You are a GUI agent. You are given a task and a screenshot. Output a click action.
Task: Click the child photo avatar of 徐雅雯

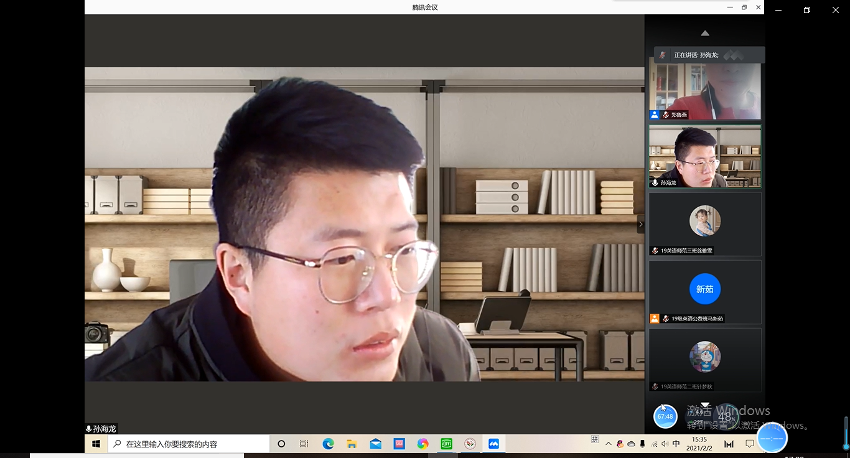(x=704, y=221)
